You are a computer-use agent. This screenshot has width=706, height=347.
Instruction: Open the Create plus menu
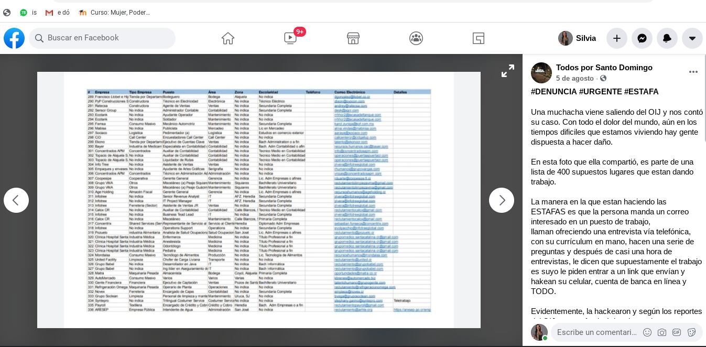tap(617, 38)
